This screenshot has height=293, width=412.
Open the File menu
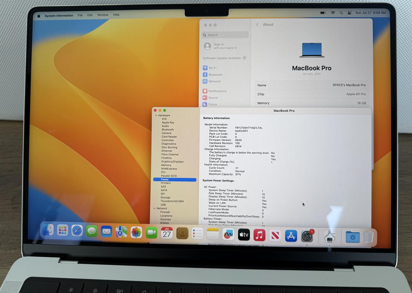click(80, 15)
